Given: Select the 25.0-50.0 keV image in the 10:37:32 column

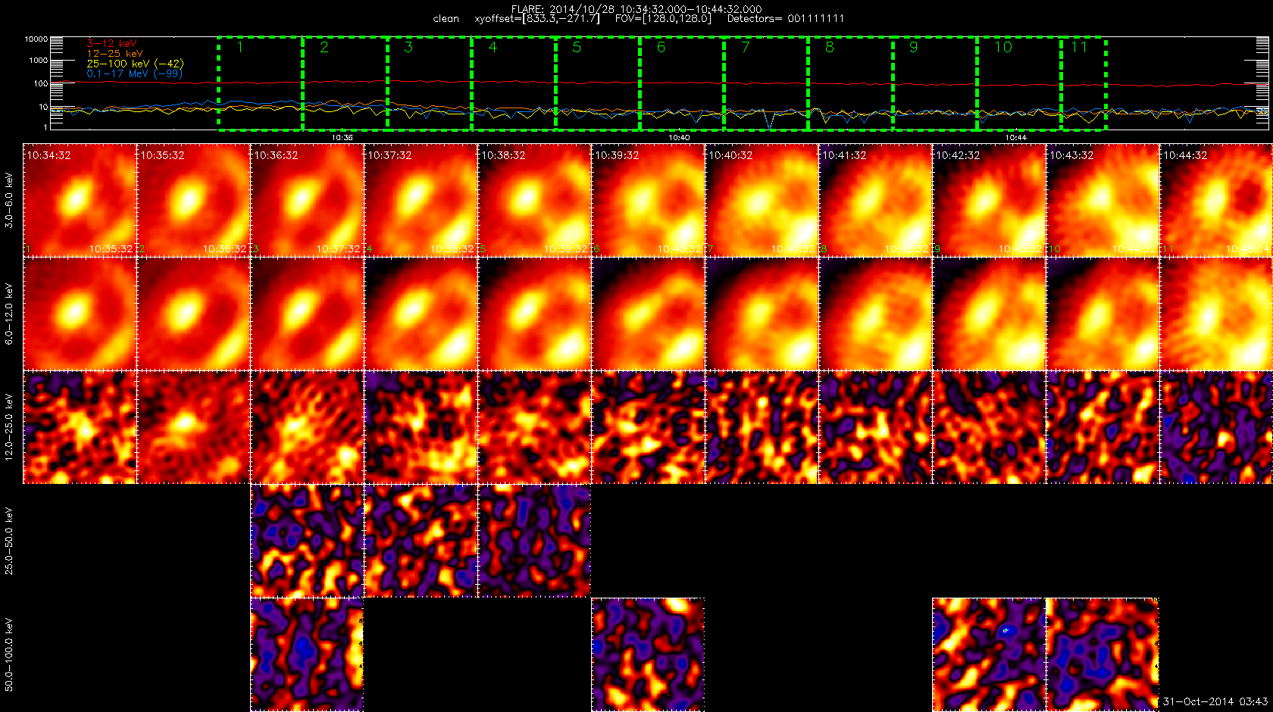Looking at the screenshot, I should 421,541.
